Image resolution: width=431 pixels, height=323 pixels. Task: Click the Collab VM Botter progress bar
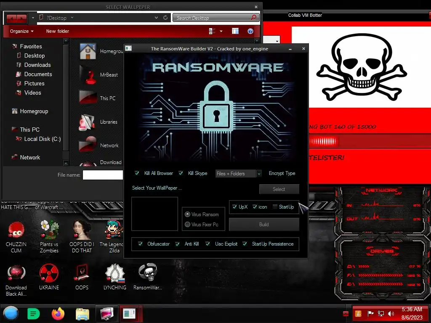370,141
